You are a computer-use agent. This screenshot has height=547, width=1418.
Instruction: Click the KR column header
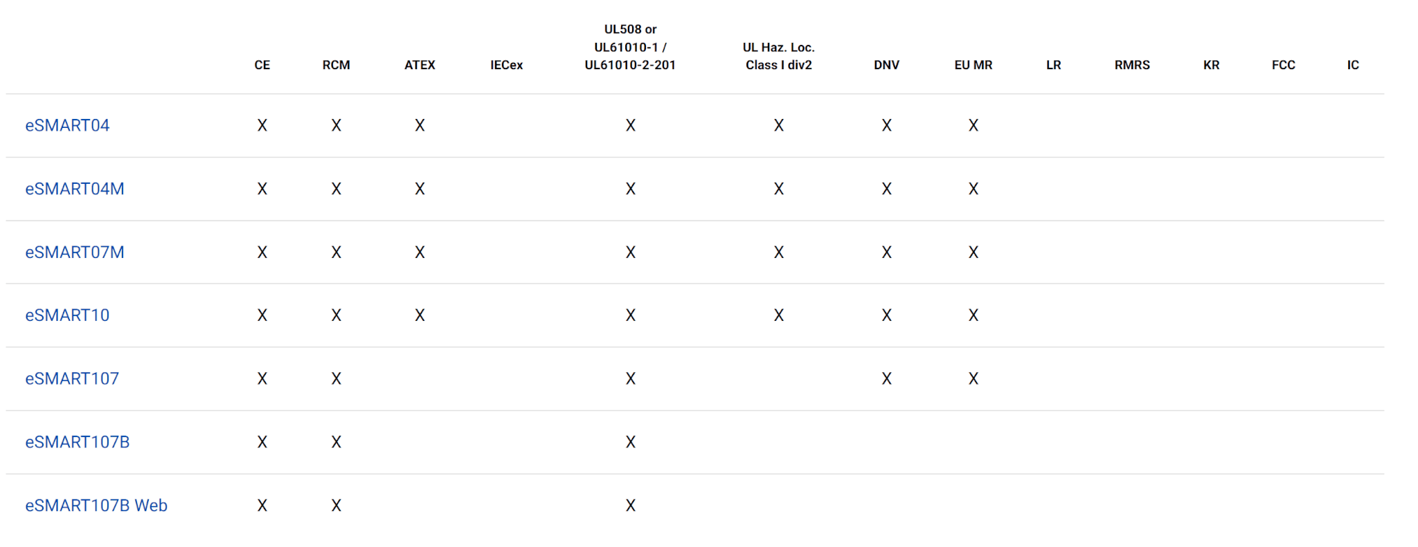coord(1211,65)
